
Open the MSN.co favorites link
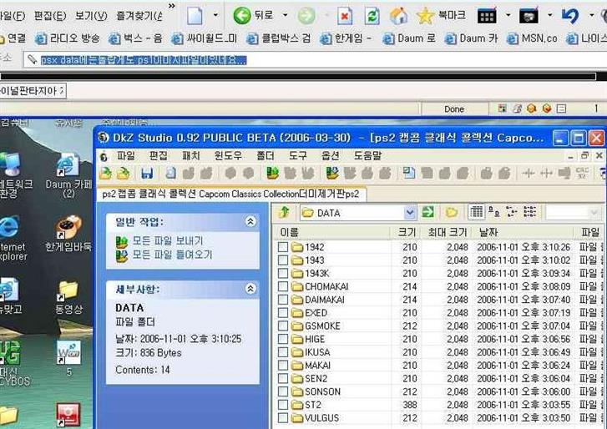pos(532,38)
